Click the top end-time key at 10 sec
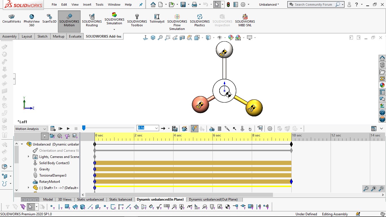386x217 pixels. [x=291, y=144]
